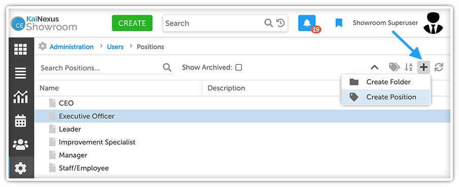Click the refresh icon in the toolbar
This screenshot has height=187, width=459.
point(439,67)
